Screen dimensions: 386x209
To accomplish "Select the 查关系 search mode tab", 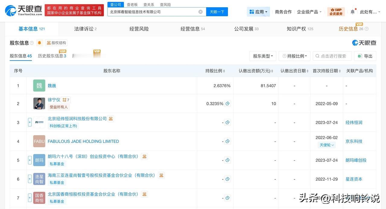I will (x=149, y=5).
